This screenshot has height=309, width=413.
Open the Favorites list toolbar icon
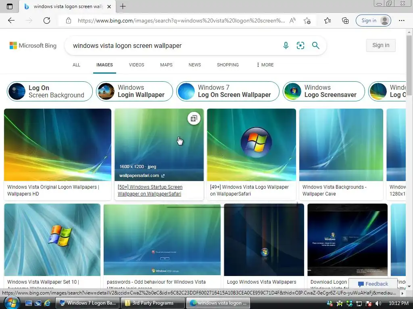[x=327, y=21]
